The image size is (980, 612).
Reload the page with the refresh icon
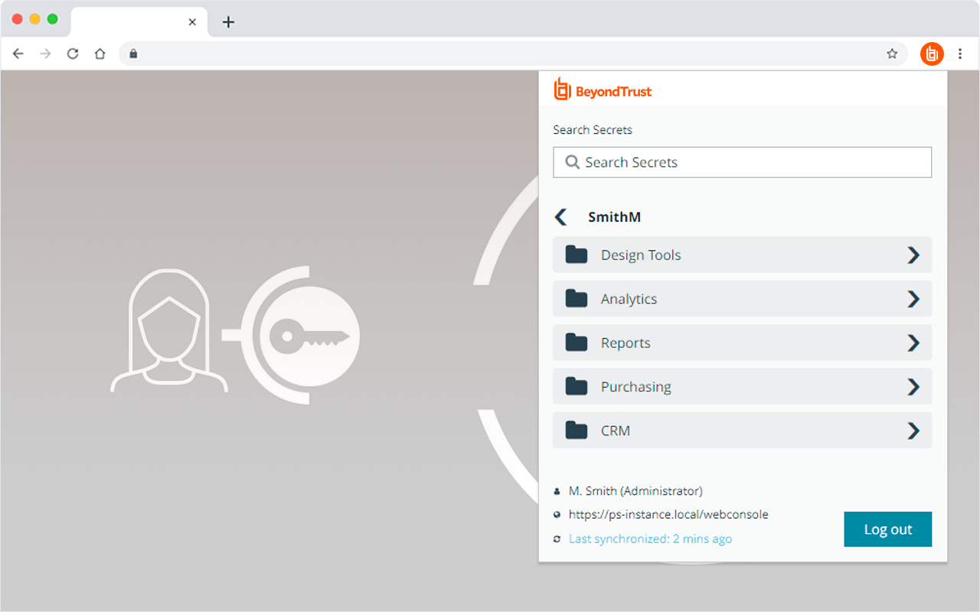coord(73,54)
